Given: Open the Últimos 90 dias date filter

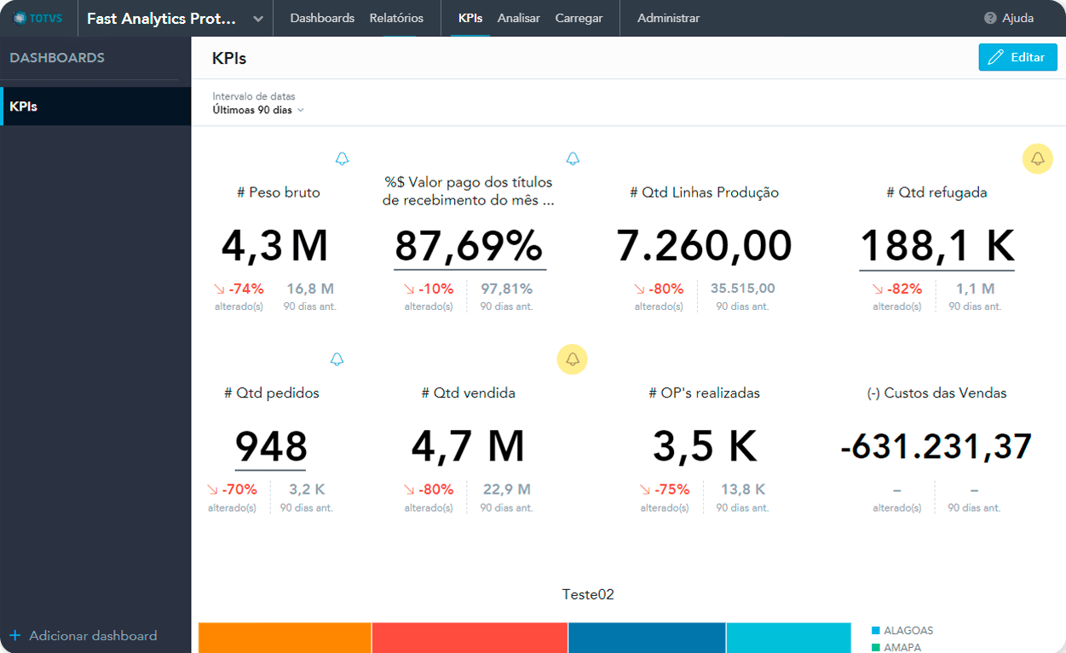Looking at the screenshot, I should 258,110.
